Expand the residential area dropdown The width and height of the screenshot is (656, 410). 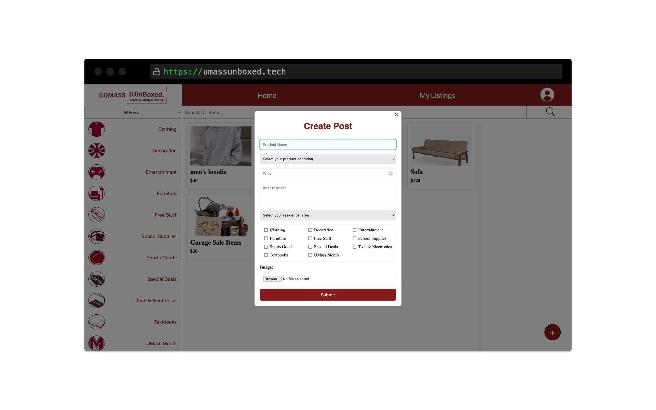tap(328, 215)
